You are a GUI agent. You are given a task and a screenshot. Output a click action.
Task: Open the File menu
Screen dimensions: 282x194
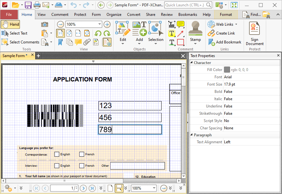click(9, 15)
